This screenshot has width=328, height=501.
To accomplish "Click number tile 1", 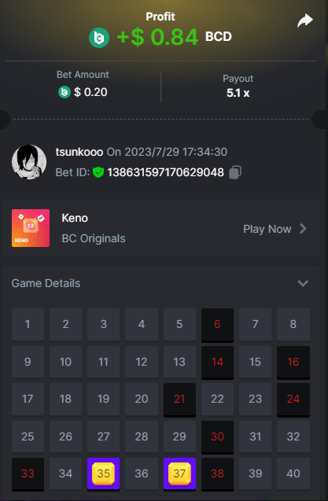I will pyautogui.click(x=28, y=324).
